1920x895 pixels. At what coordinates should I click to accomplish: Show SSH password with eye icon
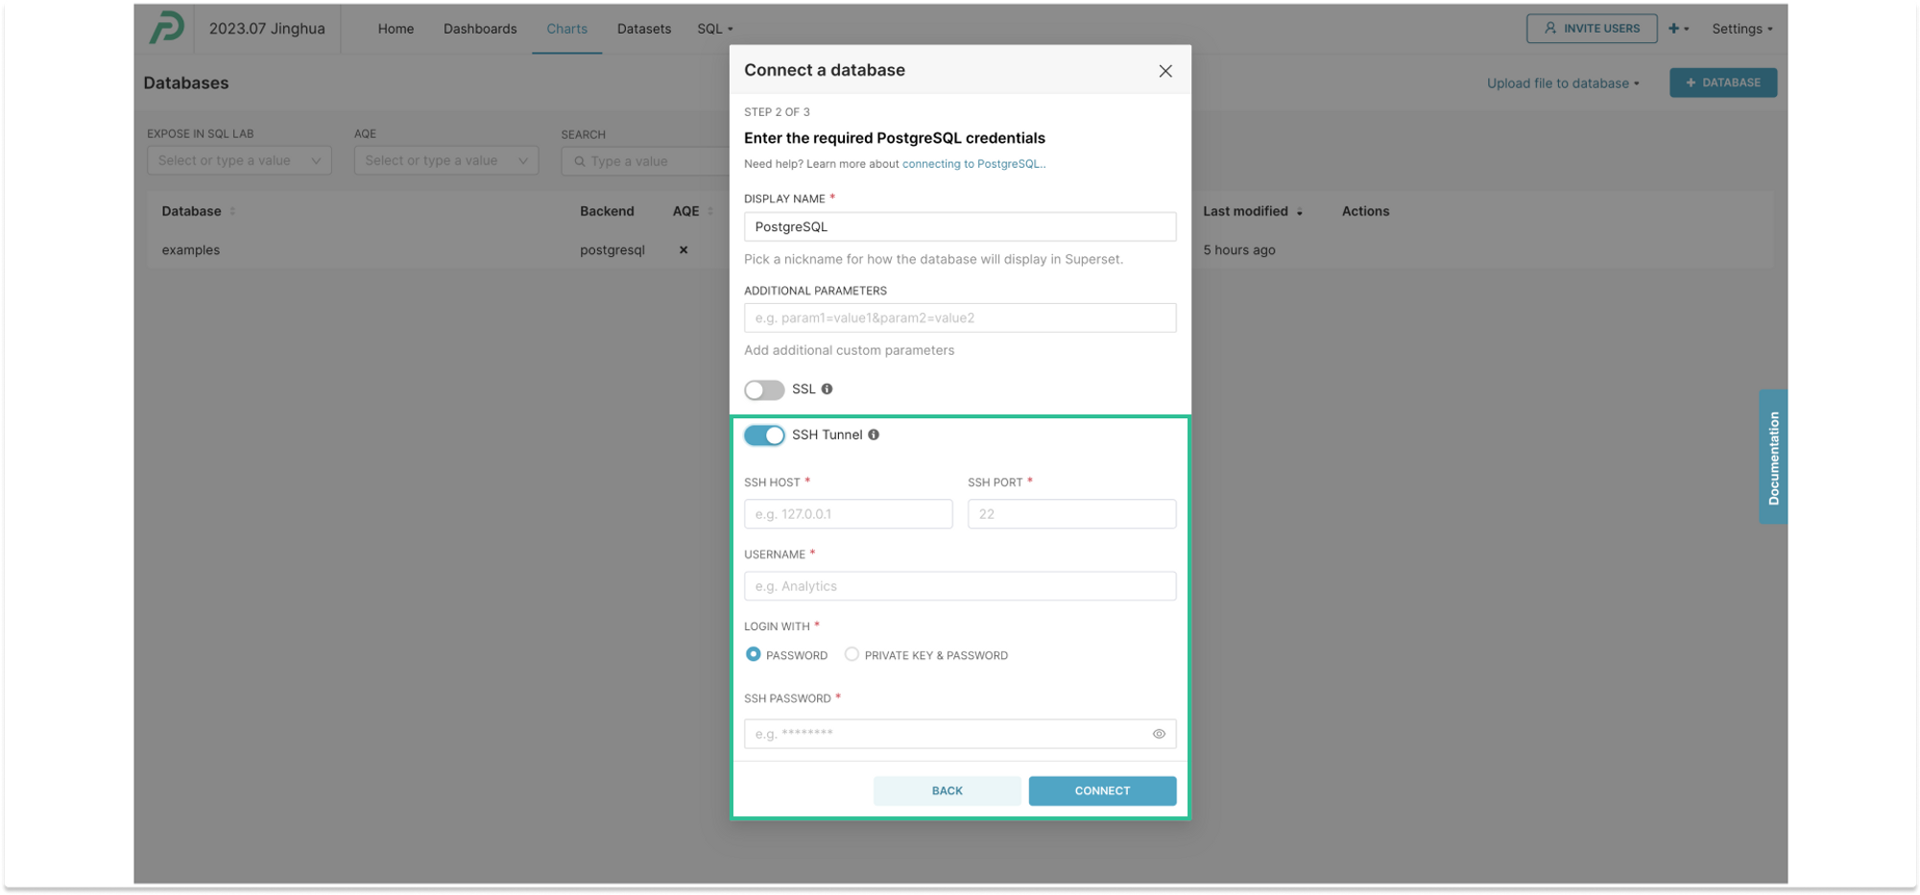pyautogui.click(x=1159, y=734)
